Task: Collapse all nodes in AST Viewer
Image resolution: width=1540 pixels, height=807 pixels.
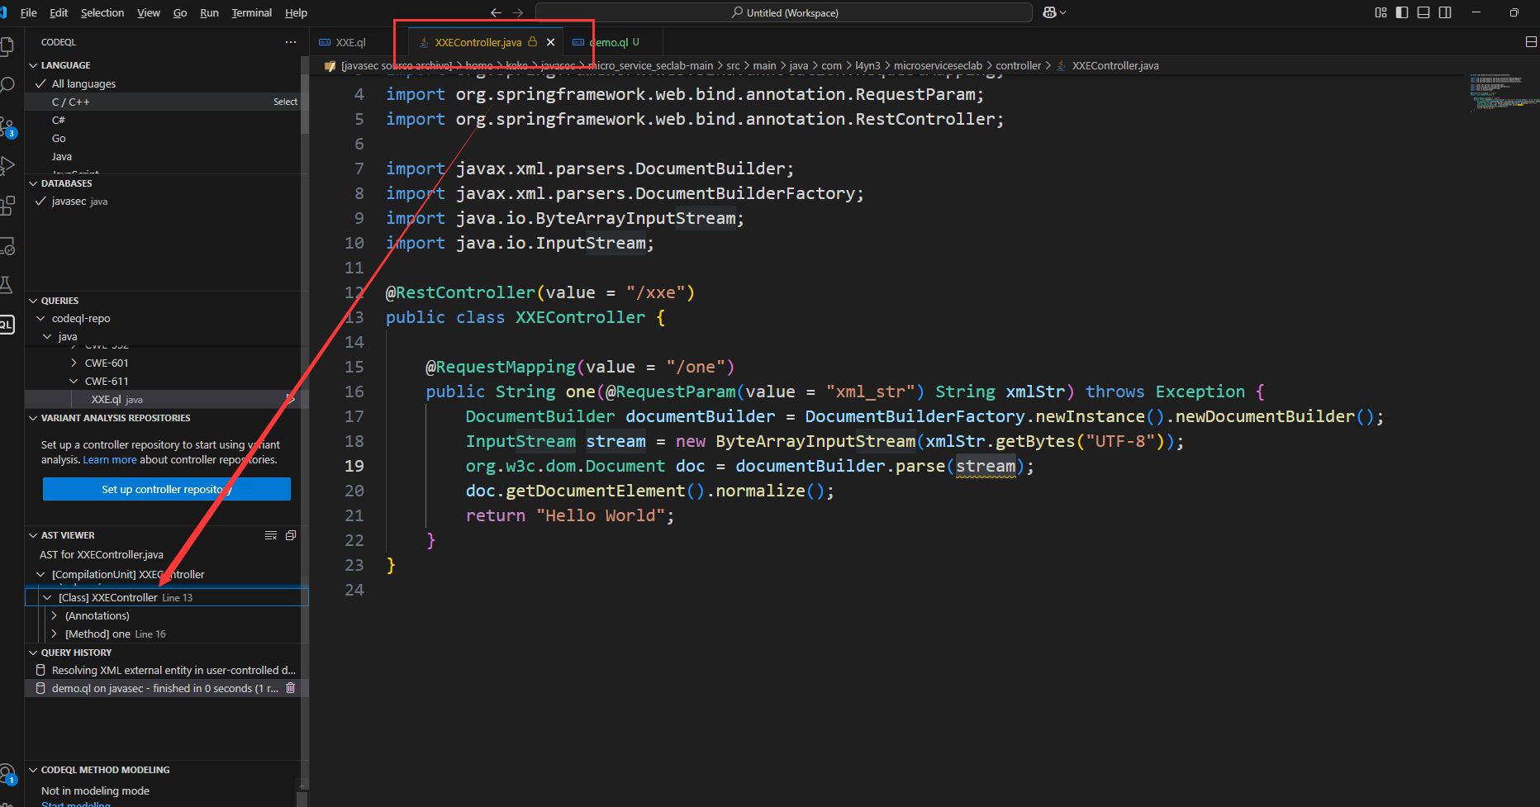Action: pos(291,535)
